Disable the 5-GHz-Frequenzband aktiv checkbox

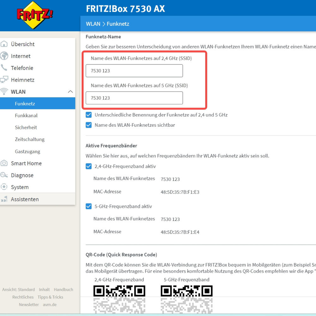[x=89, y=206]
